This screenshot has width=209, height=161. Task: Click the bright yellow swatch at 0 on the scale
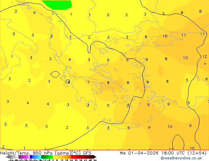pyautogui.click(x=54, y=157)
